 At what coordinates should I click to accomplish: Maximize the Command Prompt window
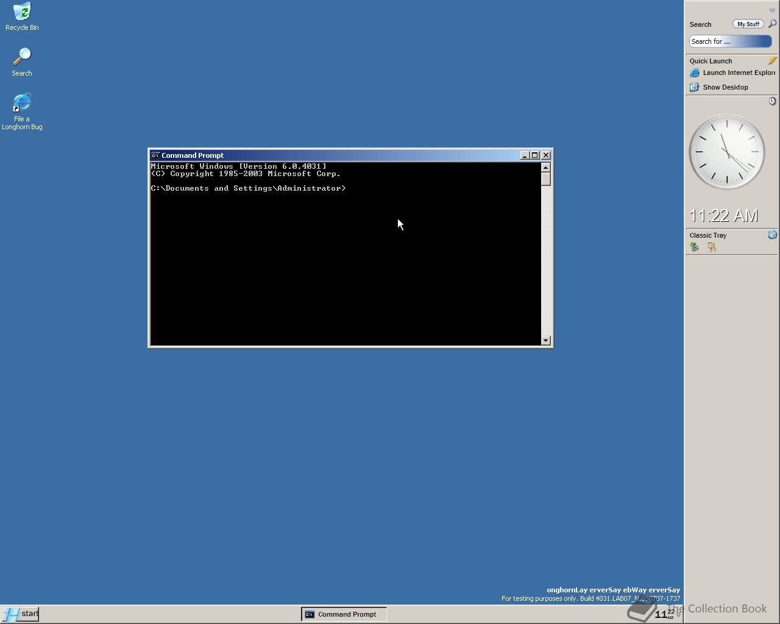tap(535, 155)
